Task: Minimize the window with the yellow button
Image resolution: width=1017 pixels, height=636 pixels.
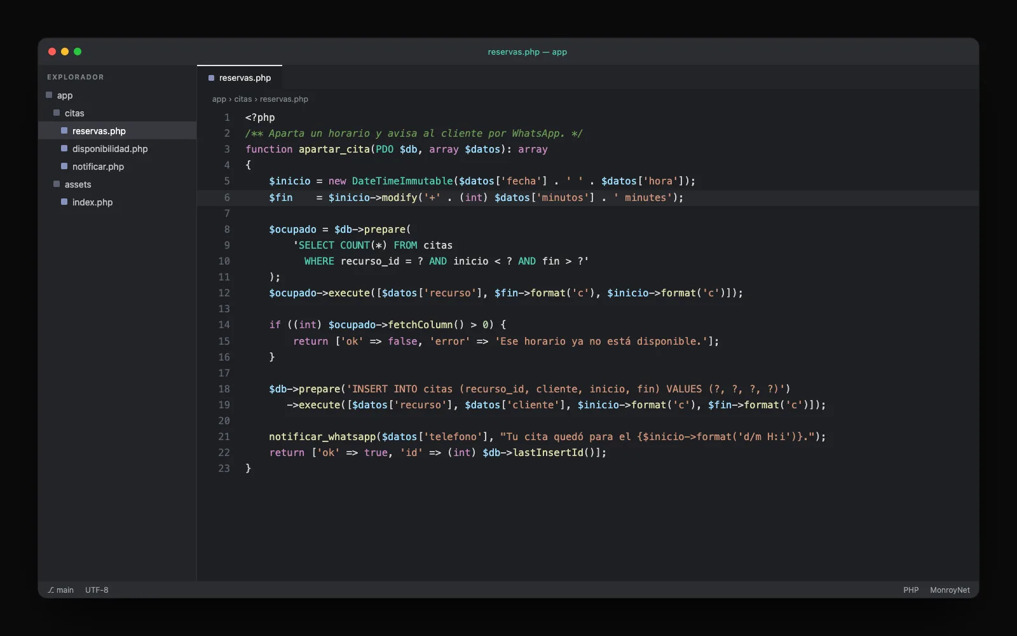Action: point(65,52)
